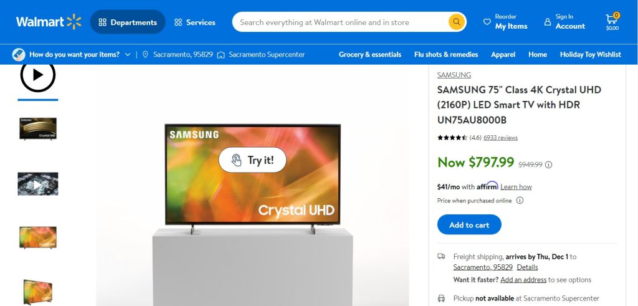Click info icon beside $949.99 price
Screen dimensions: 638x306
pos(548,165)
